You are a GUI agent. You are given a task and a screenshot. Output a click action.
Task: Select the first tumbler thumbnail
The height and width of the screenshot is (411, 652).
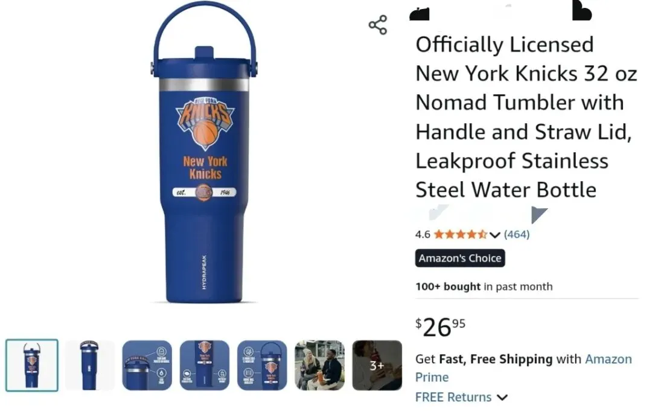point(32,365)
